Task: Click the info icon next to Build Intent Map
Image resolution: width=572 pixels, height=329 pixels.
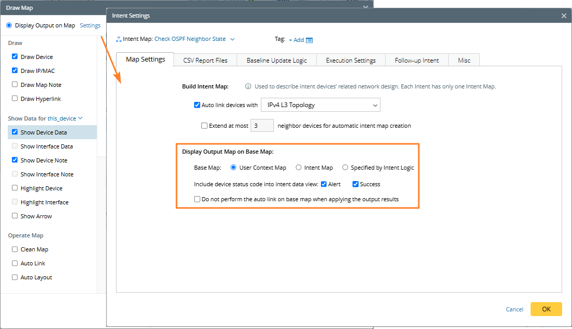Action: point(248,86)
